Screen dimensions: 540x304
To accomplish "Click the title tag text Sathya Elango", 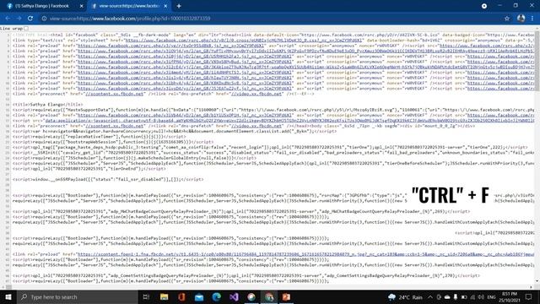I will [x=47, y=105].
